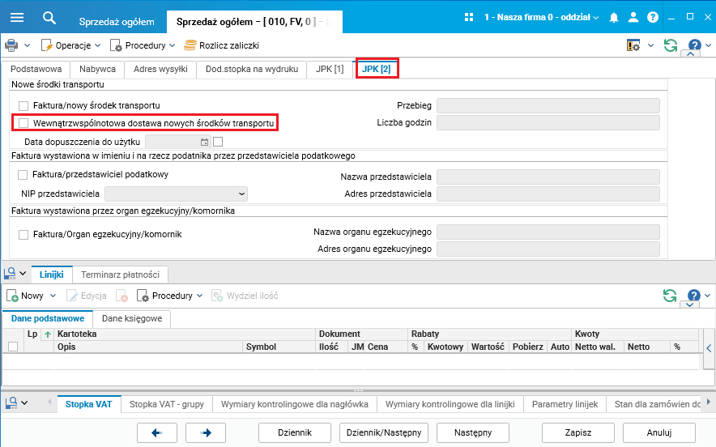Tick Faktura/Organ egzekucyjny/komornik checkbox
This screenshot has width=716, height=447.
pyautogui.click(x=23, y=235)
